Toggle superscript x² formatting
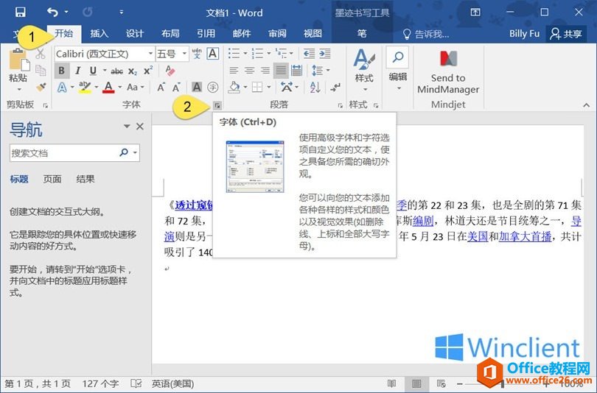Image resolution: width=597 pixels, height=393 pixels. [148, 71]
